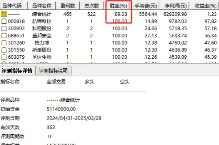The image size is (219, 145).
Task: Click net profit 4636.89 of 斯菱股份
Action: pos(178,50)
